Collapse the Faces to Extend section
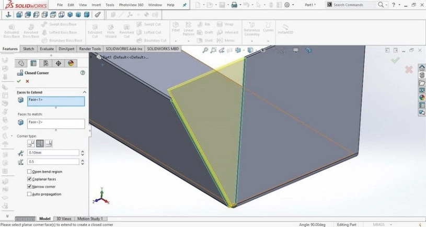 [84, 92]
